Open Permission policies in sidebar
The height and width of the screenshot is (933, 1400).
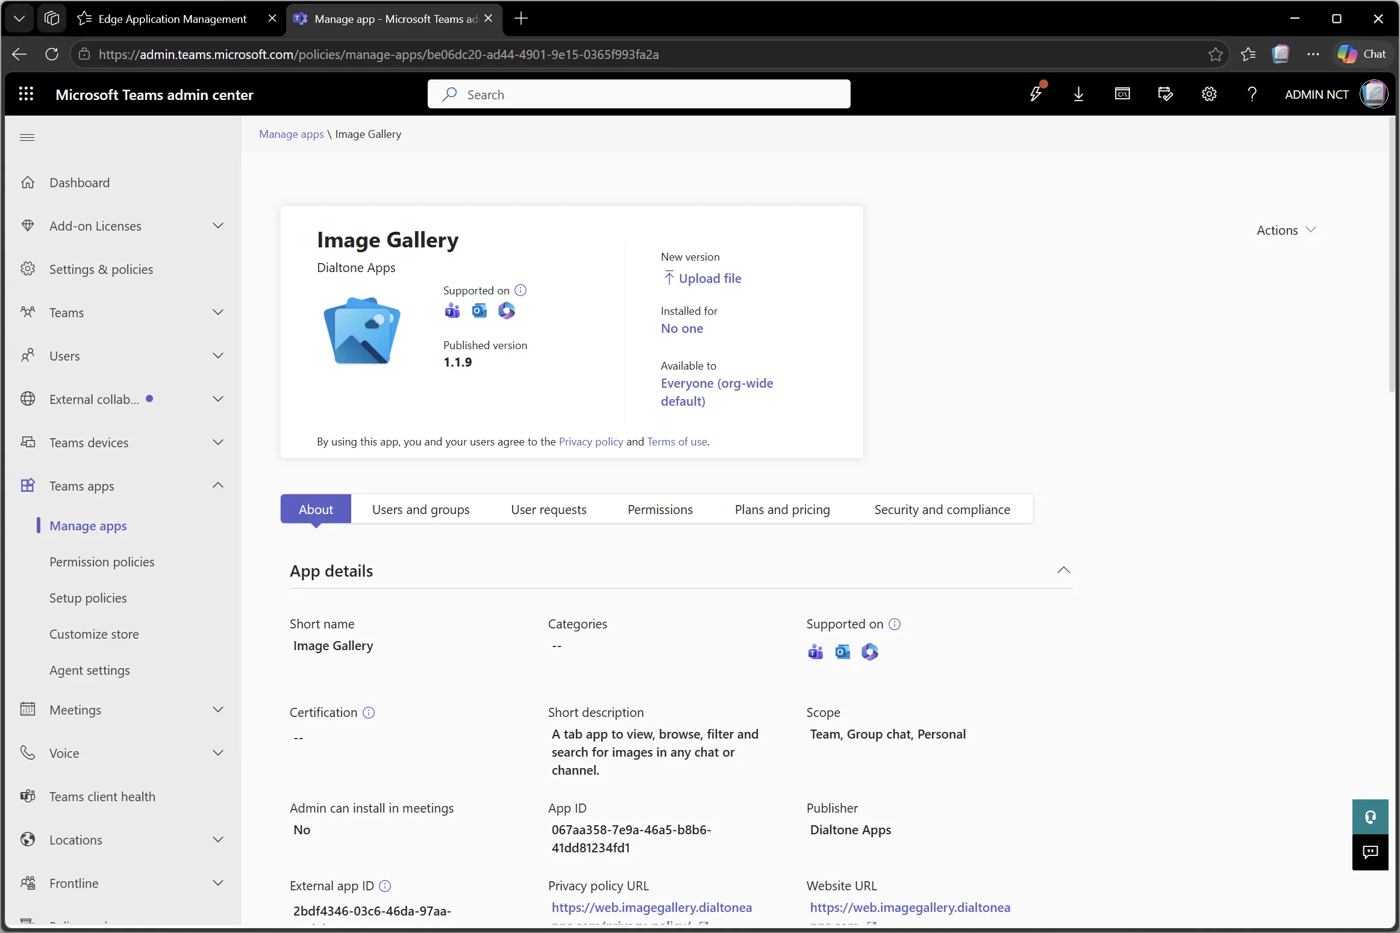click(102, 562)
